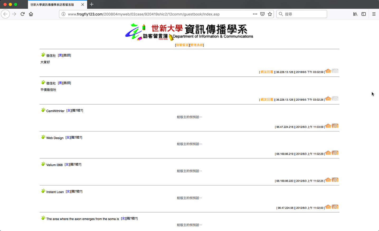Open the Firefox hamburger menu

pyautogui.click(x=374, y=14)
